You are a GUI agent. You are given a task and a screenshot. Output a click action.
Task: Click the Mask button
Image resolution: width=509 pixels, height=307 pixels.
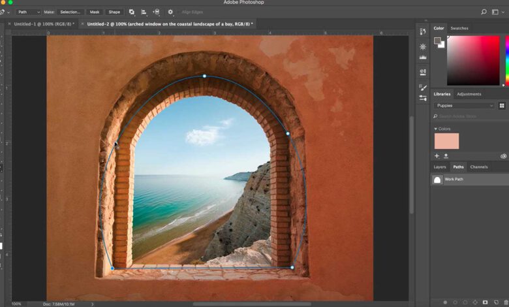tap(95, 12)
